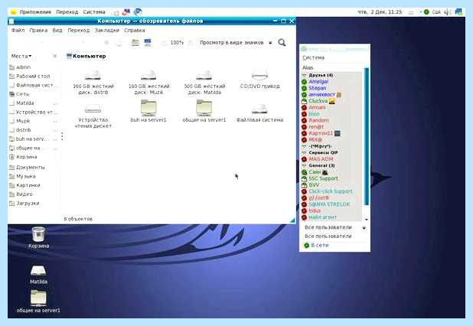Viewport: 473px width, 326px height.
Task: Select Картинки in the sidebar
Action: (x=24, y=185)
